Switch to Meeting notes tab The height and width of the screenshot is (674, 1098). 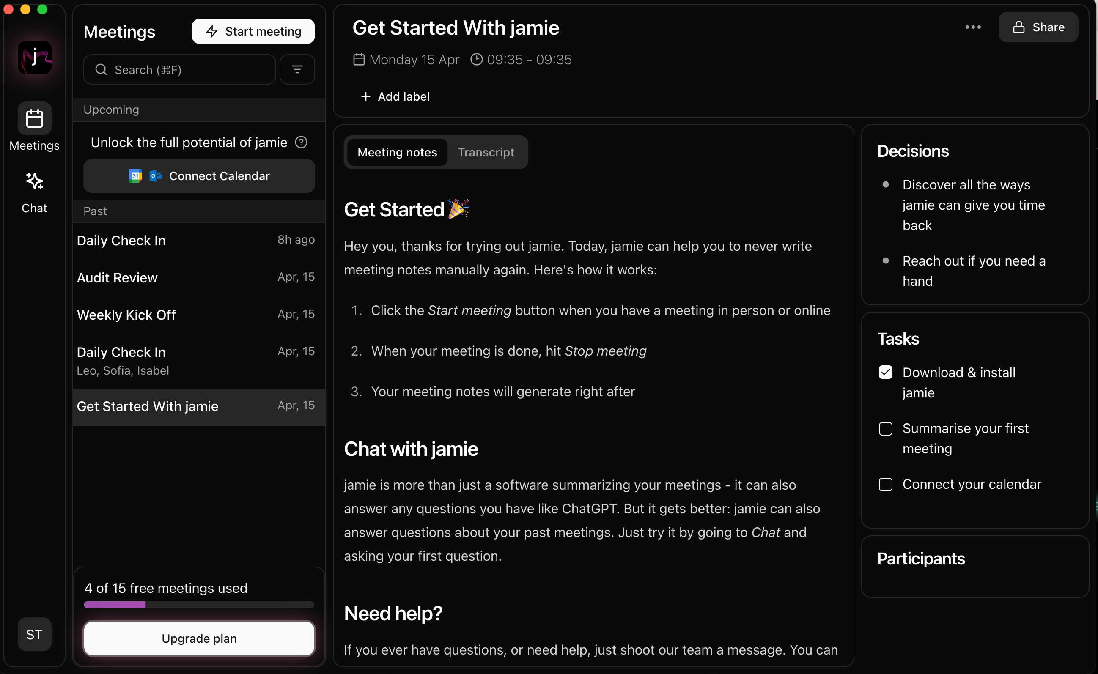(x=397, y=153)
